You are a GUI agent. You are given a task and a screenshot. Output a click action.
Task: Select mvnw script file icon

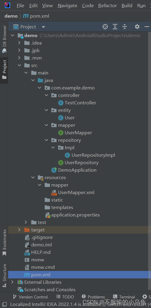(x=27, y=260)
